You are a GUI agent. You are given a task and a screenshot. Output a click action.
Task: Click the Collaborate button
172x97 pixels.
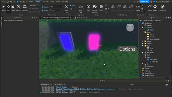point(144,2)
